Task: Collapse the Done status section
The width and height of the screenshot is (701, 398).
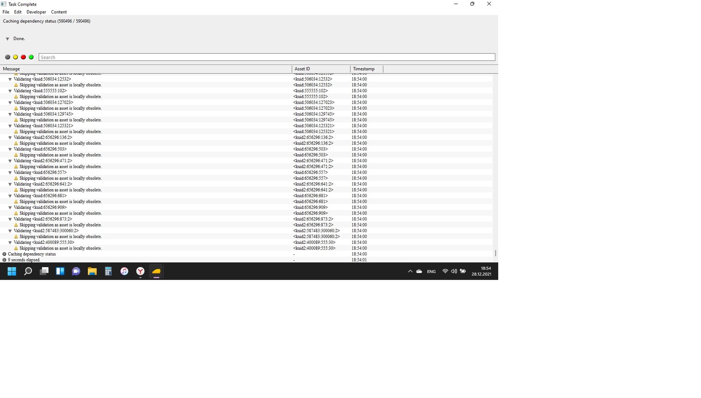Action: point(7,39)
